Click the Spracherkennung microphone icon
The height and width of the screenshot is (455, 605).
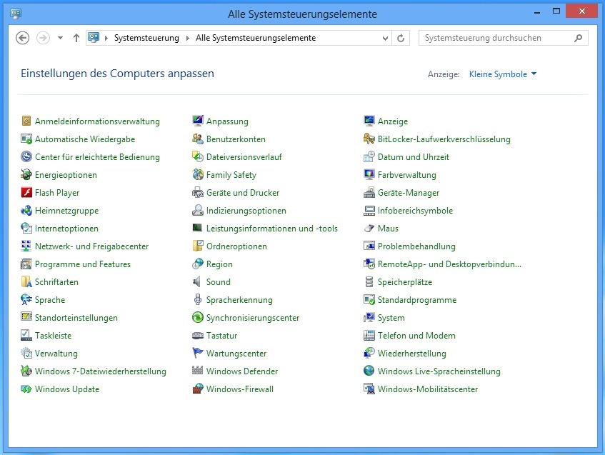point(198,299)
